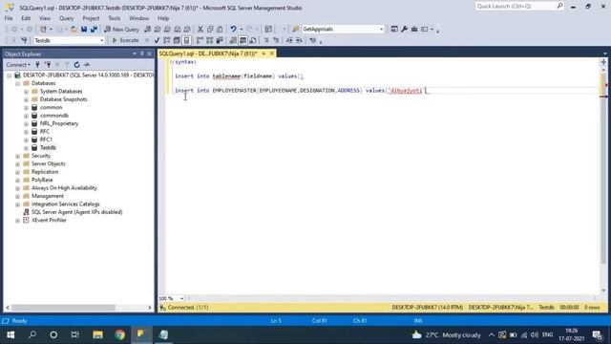Open the Edit menu

point(26,18)
